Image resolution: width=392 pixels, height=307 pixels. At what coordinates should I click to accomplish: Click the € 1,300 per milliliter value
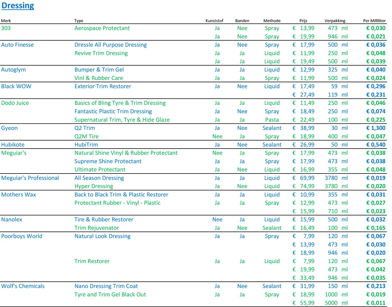376,128
